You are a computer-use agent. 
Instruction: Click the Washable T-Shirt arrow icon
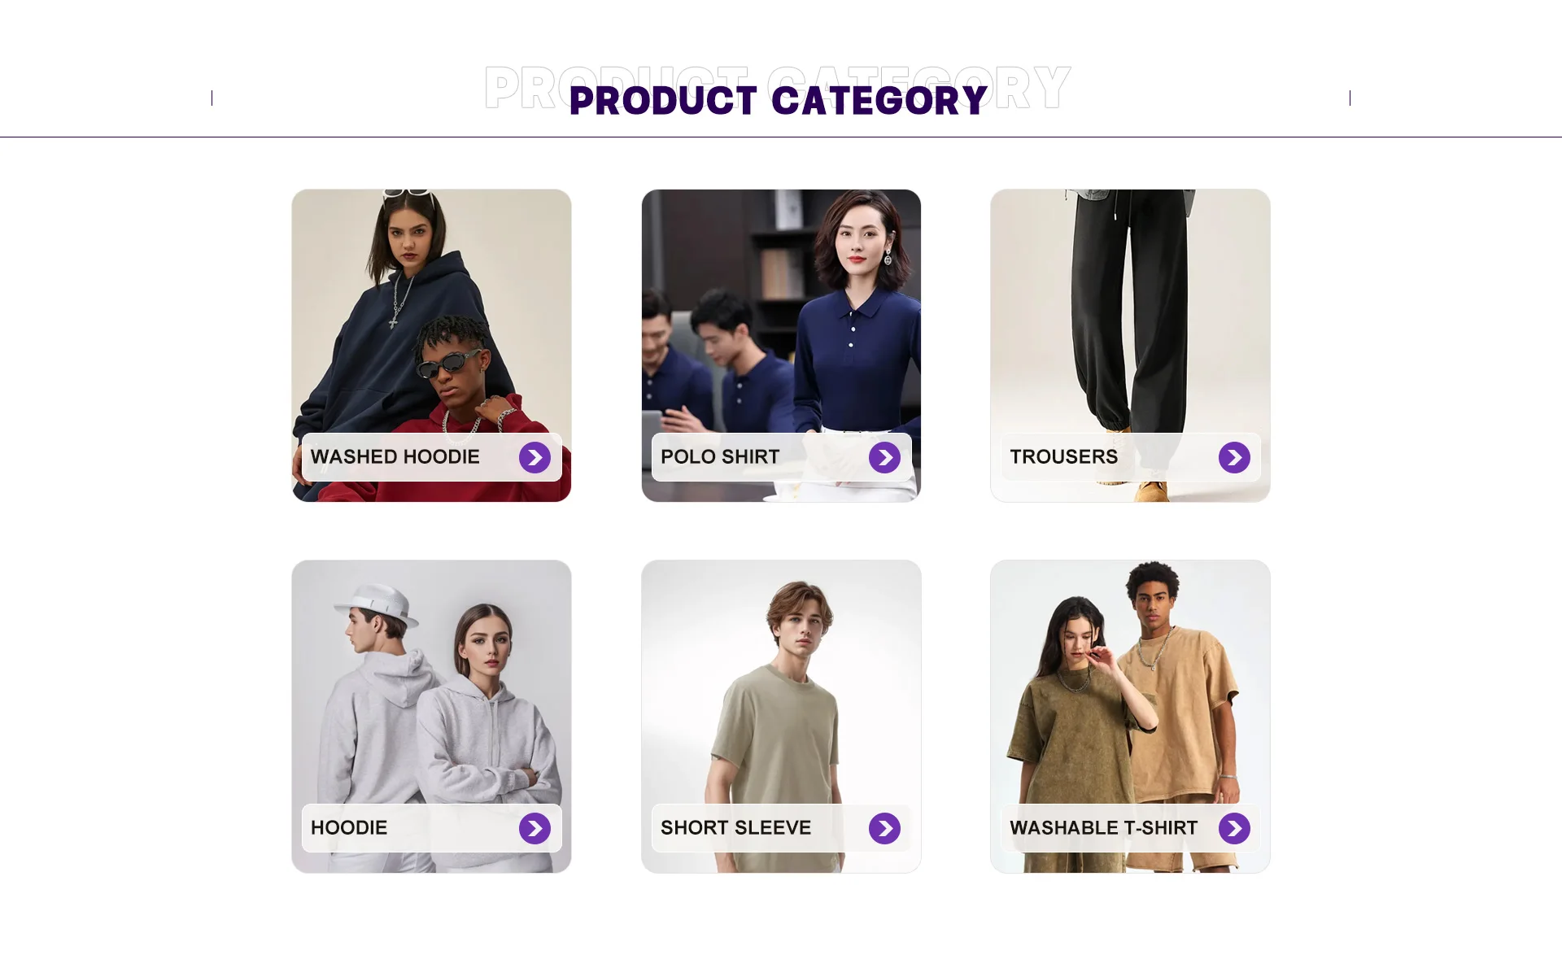(x=1234, y=829)
